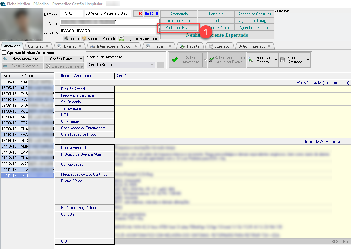The image size is (351, 249).
Task: Switch to the Internações e Pedidos tab
Action: (114, 46)
